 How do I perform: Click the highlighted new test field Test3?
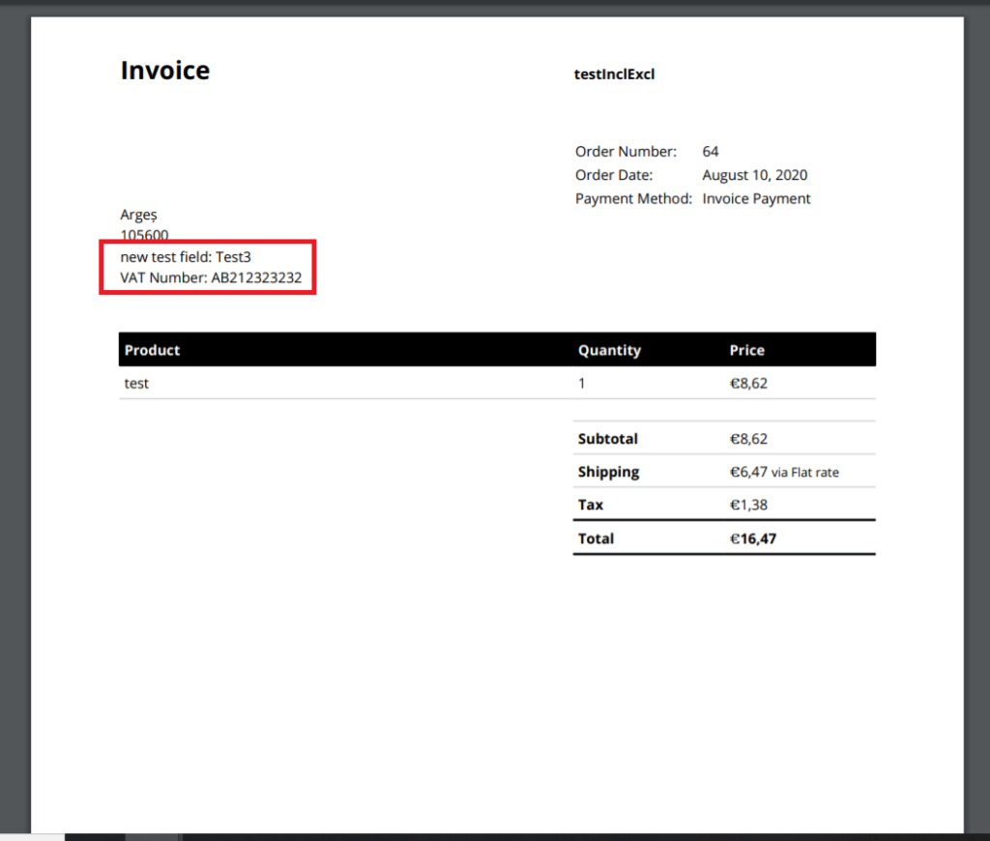184,257
